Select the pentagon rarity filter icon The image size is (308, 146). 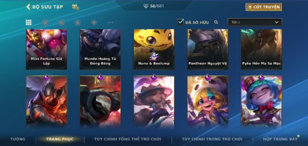pyautogui.click(x=78, y=22)
